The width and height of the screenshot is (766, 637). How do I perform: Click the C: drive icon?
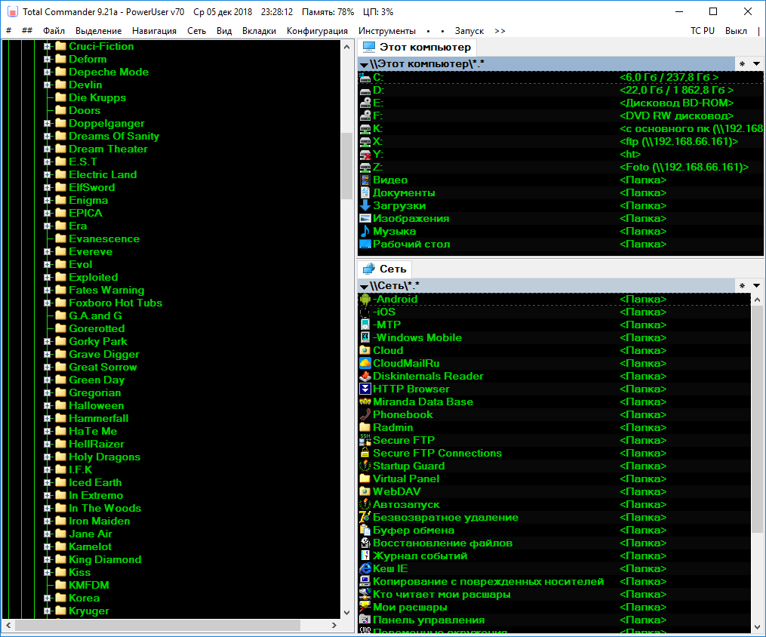click(x=365, y=78)
